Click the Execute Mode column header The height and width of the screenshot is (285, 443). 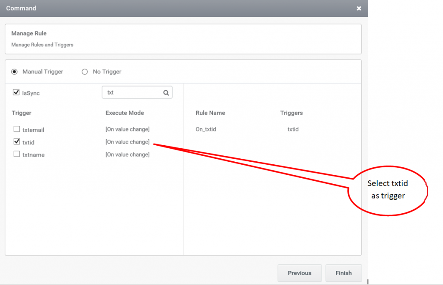(x=125, y=113)
